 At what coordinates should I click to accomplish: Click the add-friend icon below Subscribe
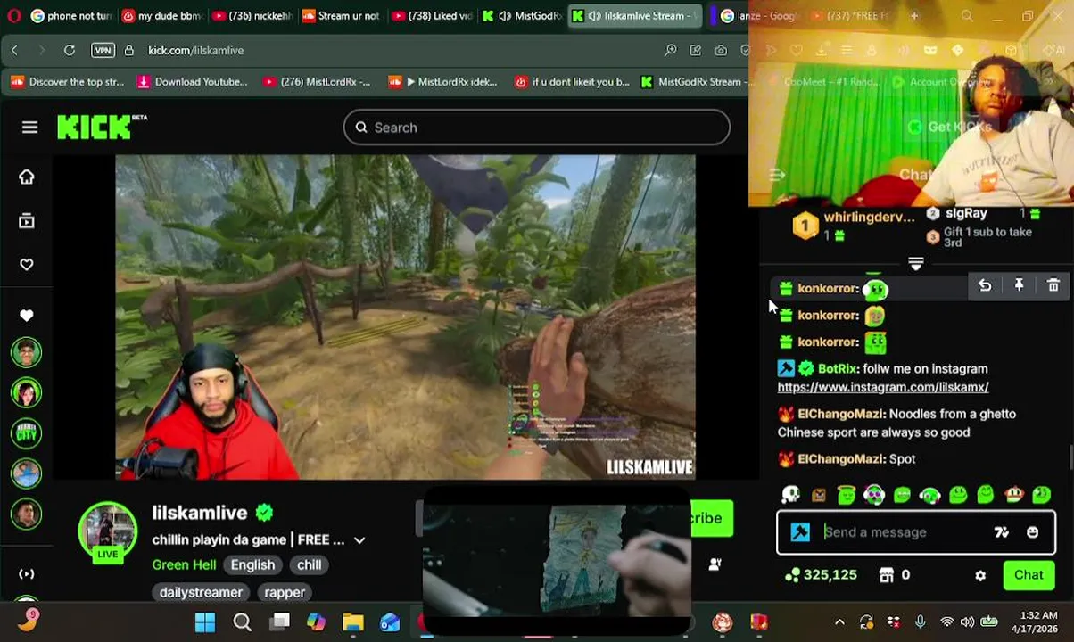pos(715,564)
